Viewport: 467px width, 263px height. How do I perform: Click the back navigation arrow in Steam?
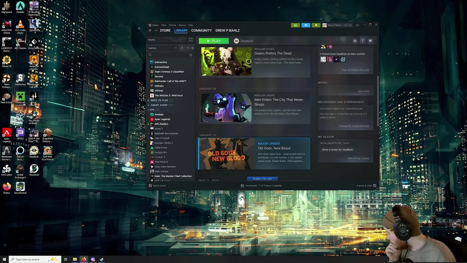click(x=150, y=30)
